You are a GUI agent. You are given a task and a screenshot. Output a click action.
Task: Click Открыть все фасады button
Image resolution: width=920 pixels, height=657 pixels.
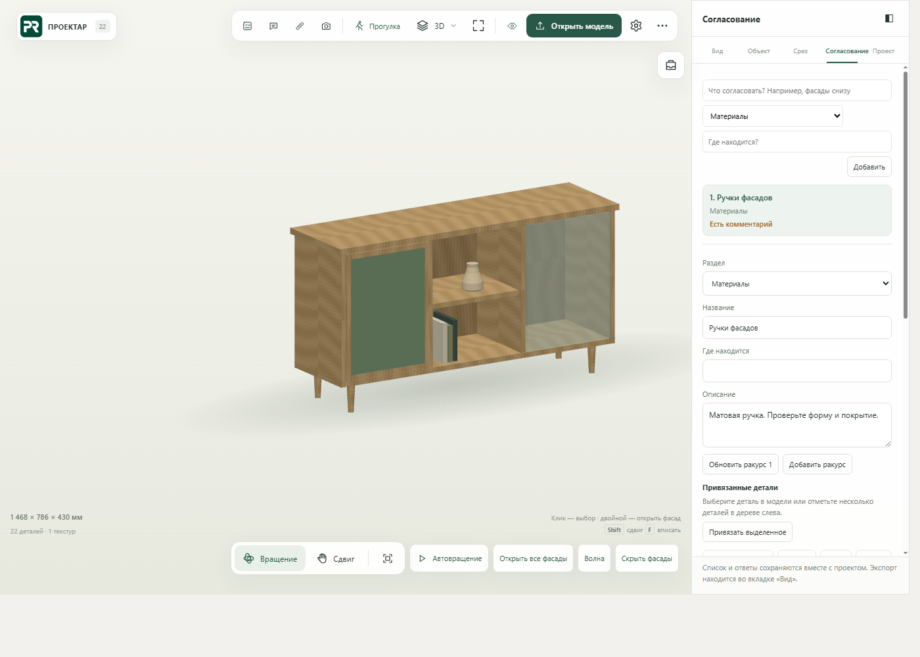tap(533, 558)
